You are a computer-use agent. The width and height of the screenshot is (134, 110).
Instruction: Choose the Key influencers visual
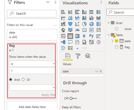99,36
